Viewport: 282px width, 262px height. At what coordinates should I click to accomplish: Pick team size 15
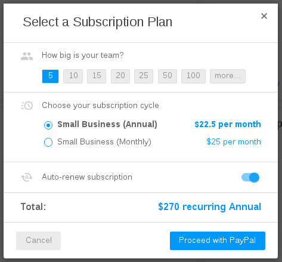click(97, 76)
